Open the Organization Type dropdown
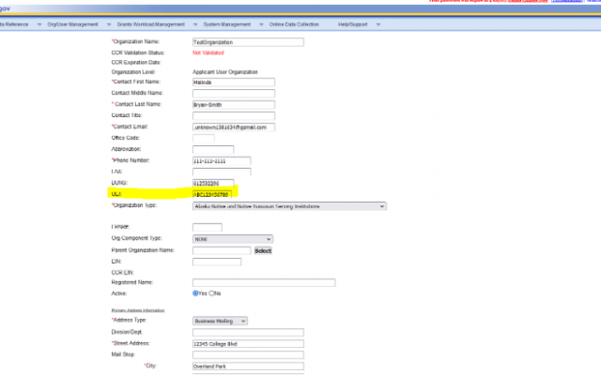The image size is (601, 375). [x=289, y=205]
